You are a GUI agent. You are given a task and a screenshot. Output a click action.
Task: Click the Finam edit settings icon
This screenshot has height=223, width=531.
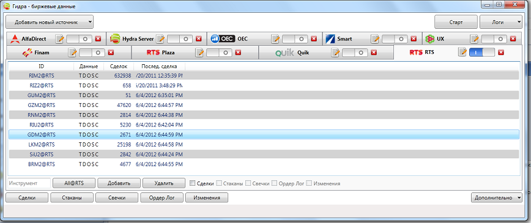click(x=72, y=53)
